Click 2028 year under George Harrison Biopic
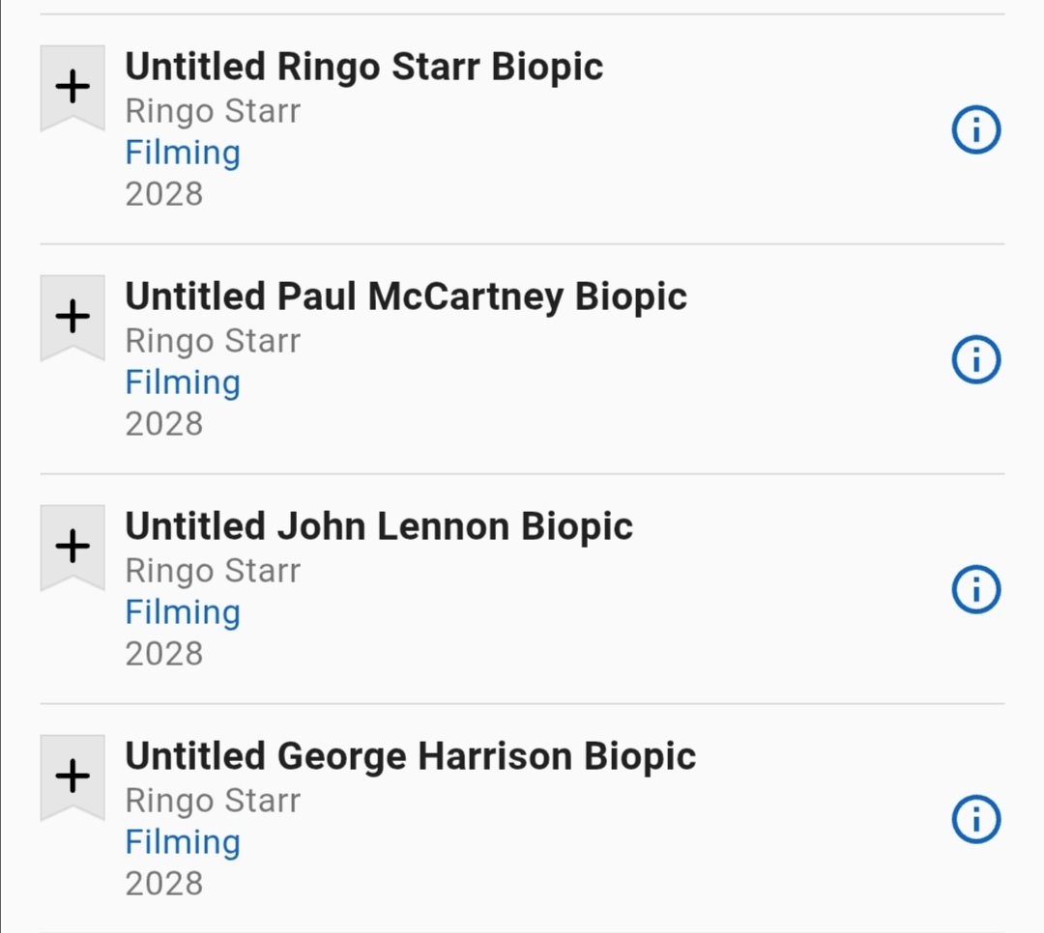 (x=164, y=884)
